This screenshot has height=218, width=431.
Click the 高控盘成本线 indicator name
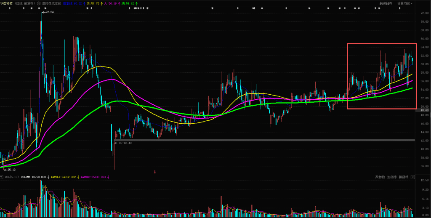51,3
